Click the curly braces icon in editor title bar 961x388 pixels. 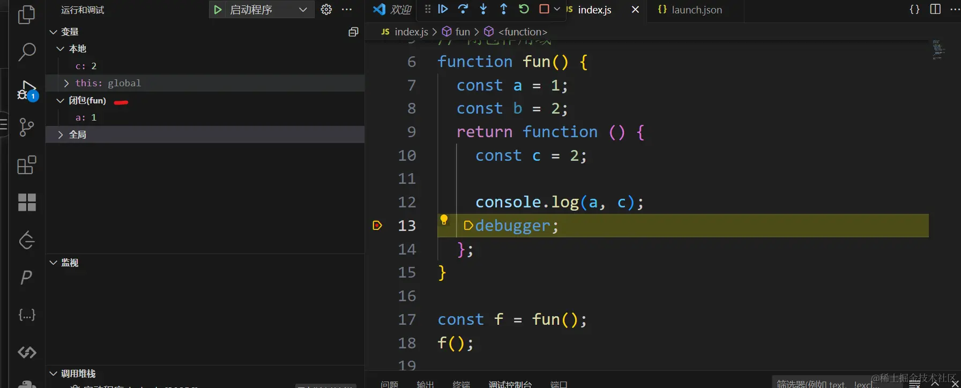(914, 10)
